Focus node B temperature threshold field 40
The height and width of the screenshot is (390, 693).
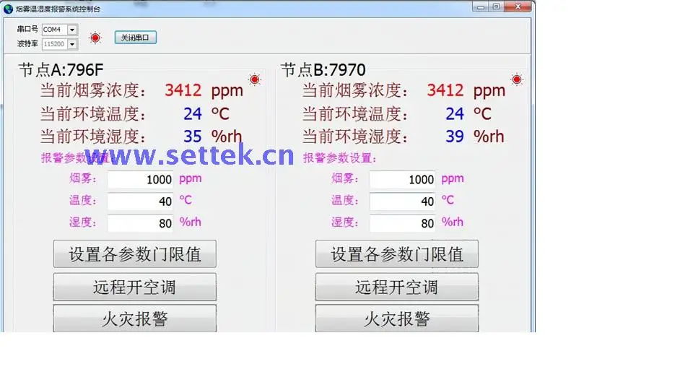click(403, 201)
